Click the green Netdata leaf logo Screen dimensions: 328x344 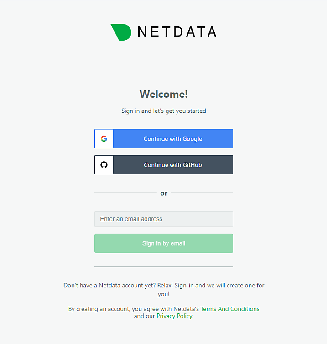click(120, 32)
